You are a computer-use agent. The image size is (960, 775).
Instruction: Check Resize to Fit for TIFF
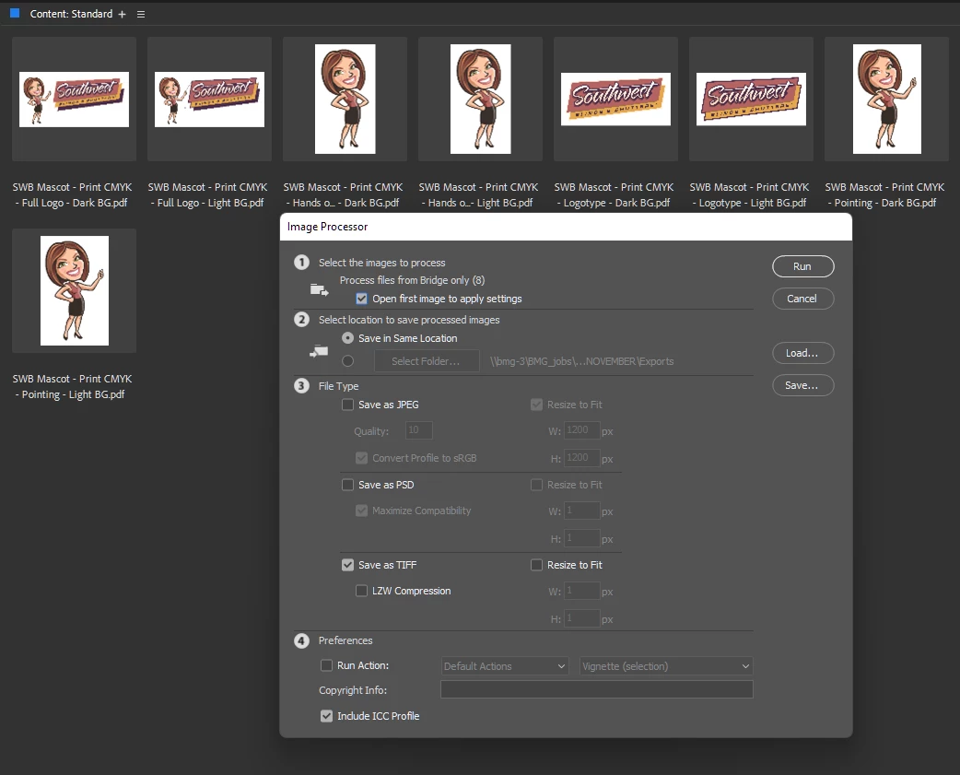click(536, 565)
